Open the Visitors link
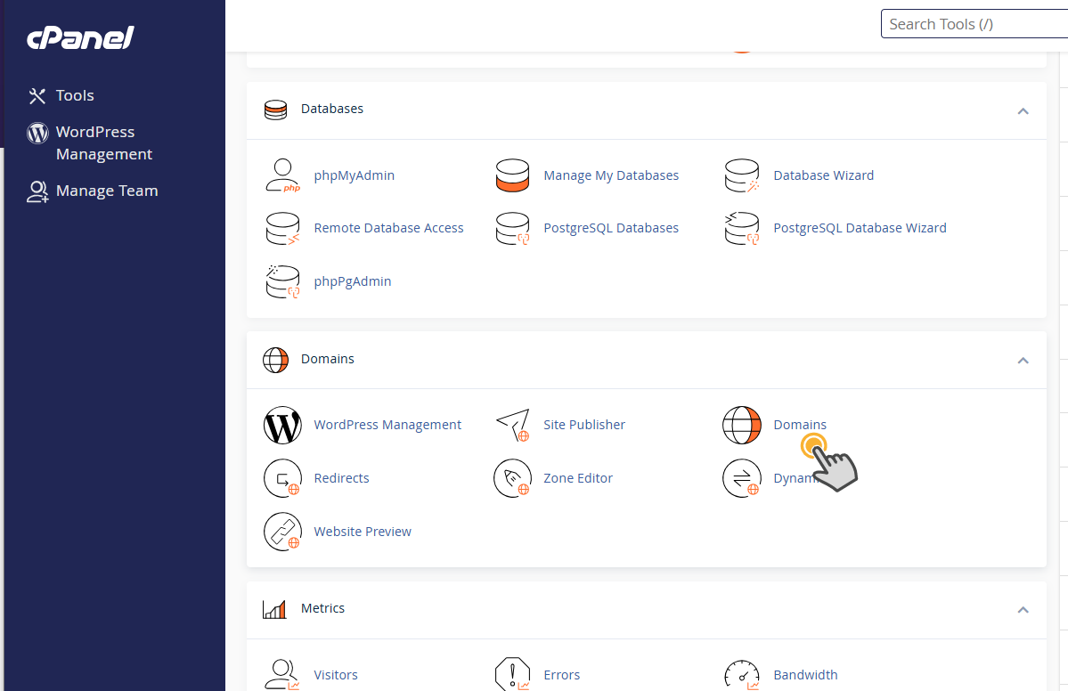 (x=336, y=675)
